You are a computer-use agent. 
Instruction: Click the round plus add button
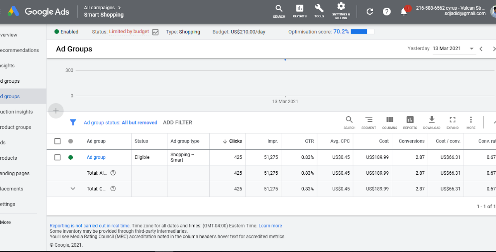coord(56,111)
